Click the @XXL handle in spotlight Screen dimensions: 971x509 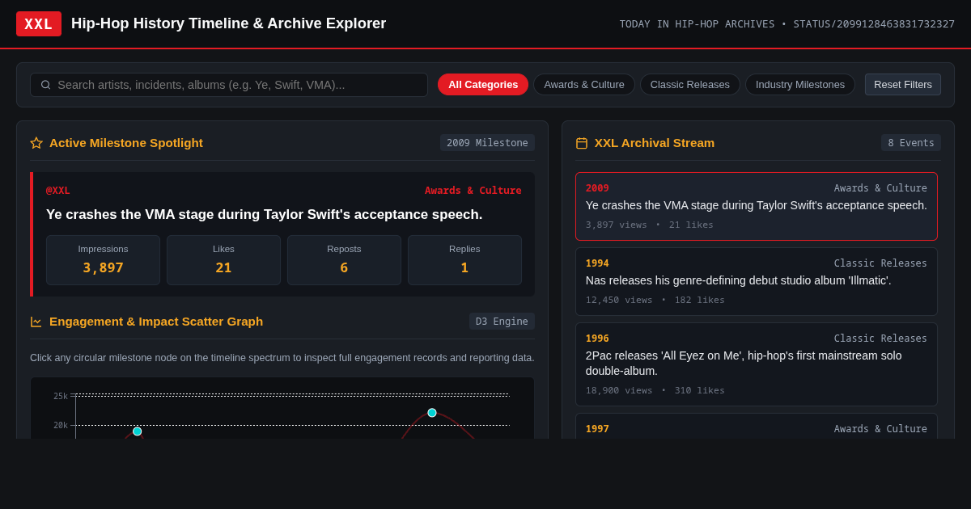point(58,191)
